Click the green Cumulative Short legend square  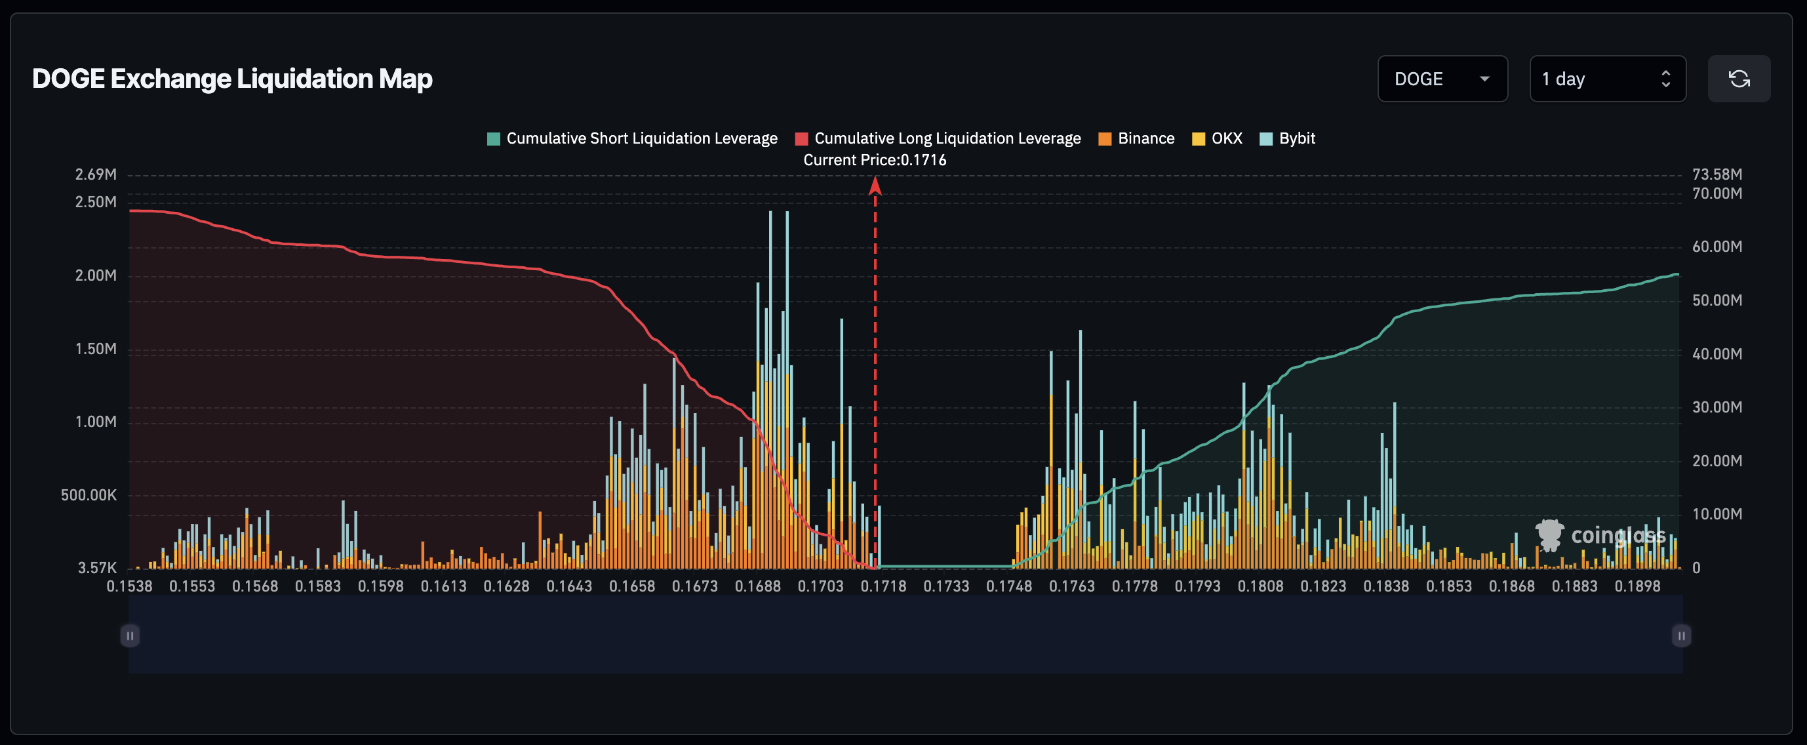tap(493, 139)
